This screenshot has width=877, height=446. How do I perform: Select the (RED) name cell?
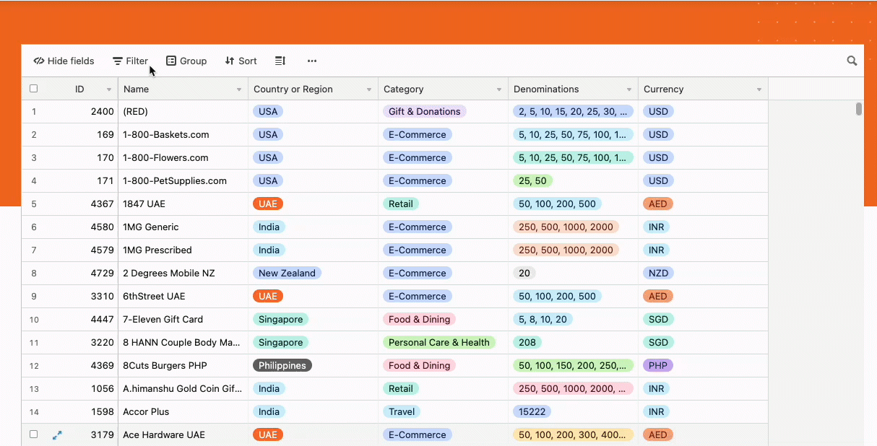click(183, 112)
